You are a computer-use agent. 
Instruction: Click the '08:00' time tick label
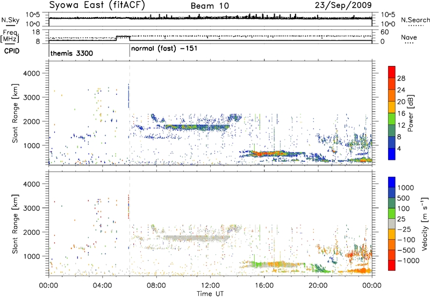156,286
